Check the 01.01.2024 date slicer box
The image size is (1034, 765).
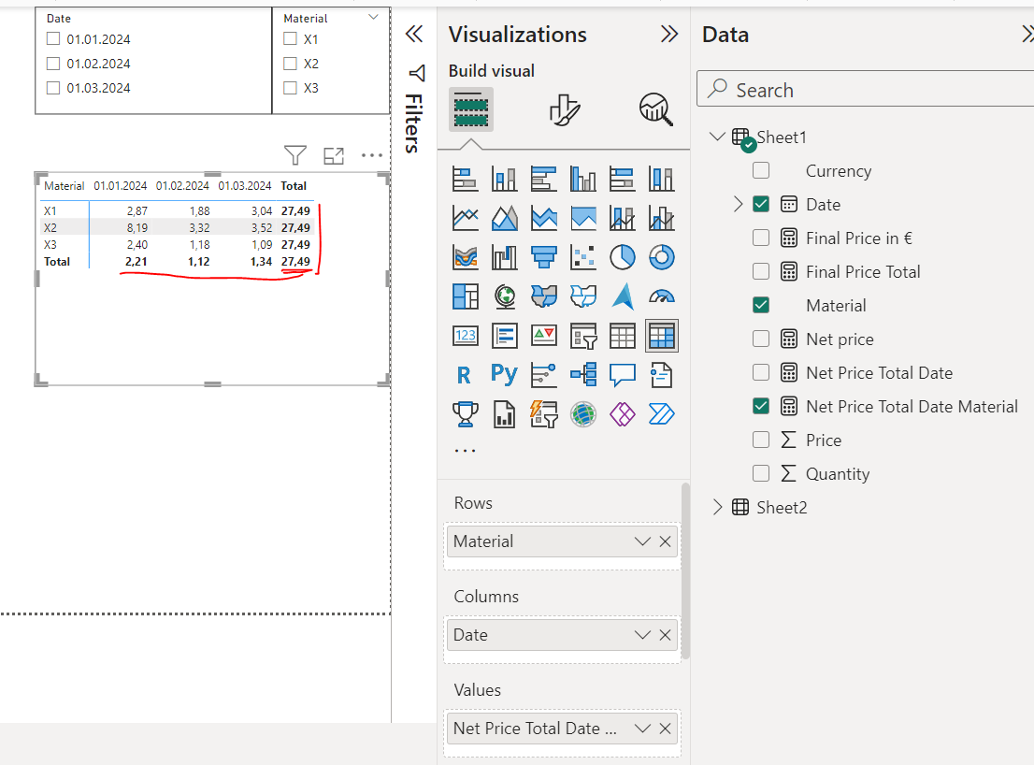(53, 39)
